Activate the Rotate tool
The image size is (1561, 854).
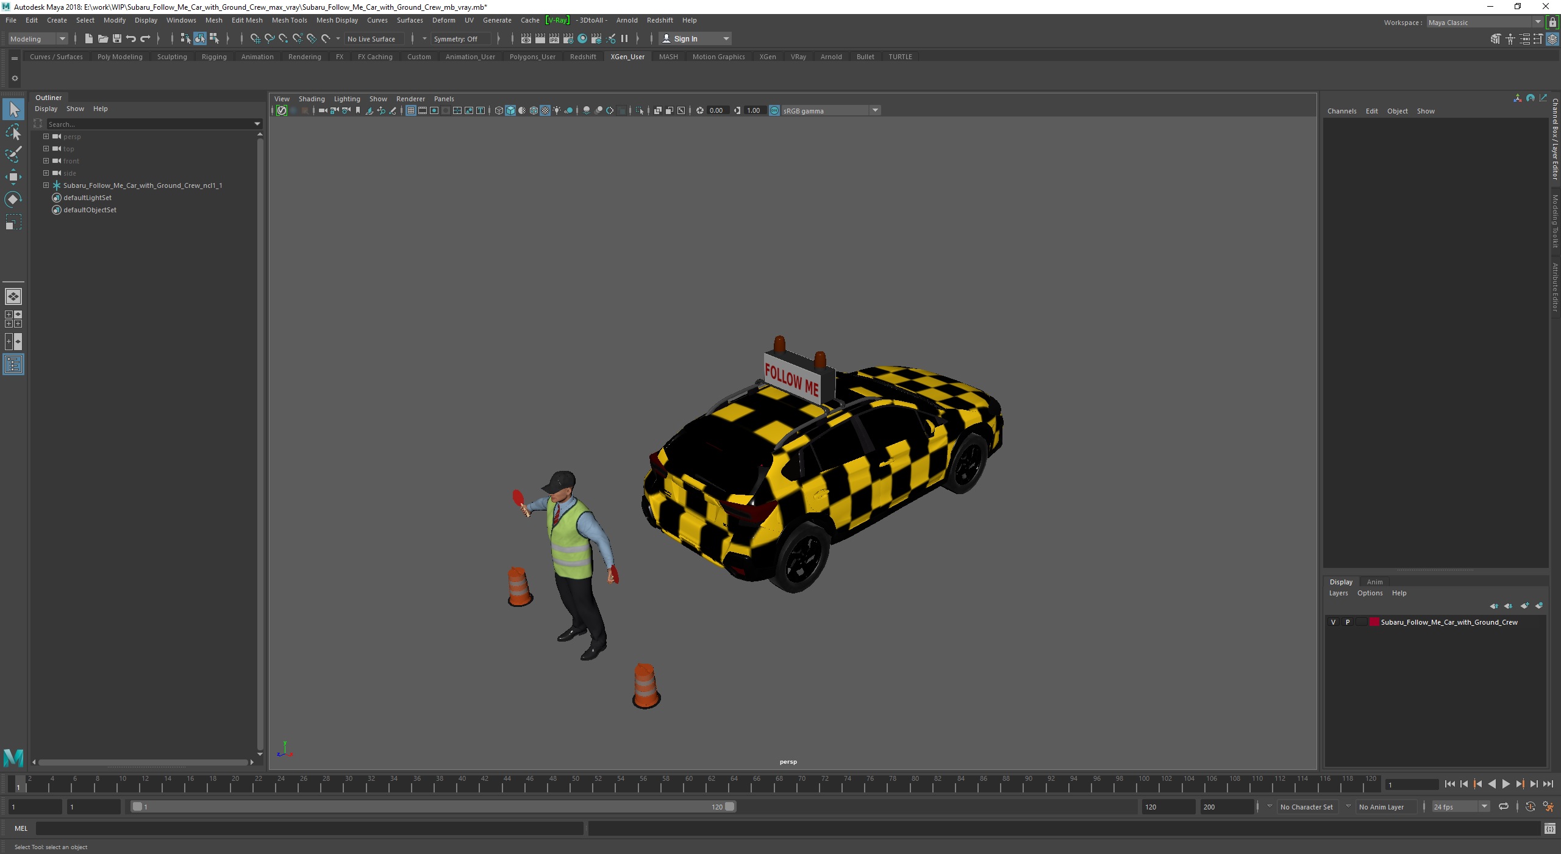pos(13,199)
